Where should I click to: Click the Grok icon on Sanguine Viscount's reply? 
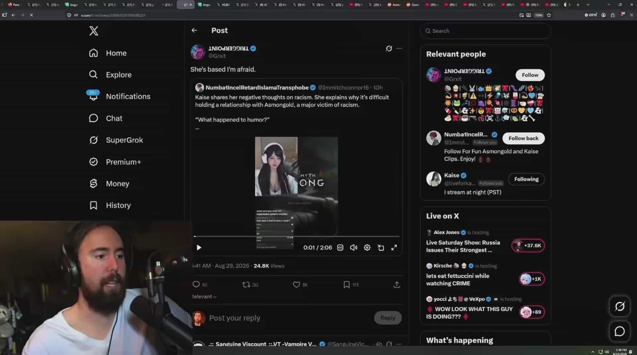pyautogui.click(x=389, y=344)
